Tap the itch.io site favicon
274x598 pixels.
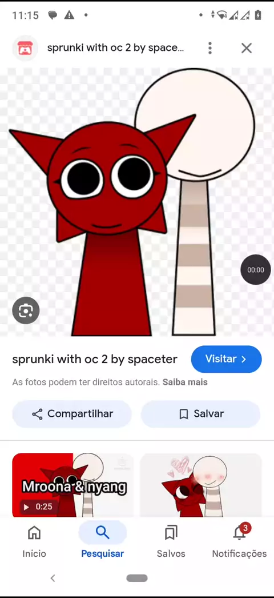coord(25,48)
